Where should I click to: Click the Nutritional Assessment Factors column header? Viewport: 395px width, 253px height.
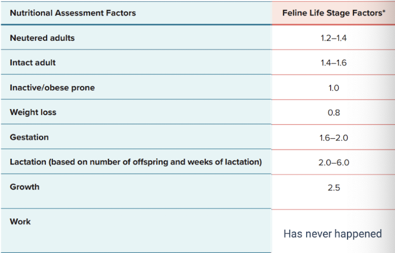pos(73,13)
